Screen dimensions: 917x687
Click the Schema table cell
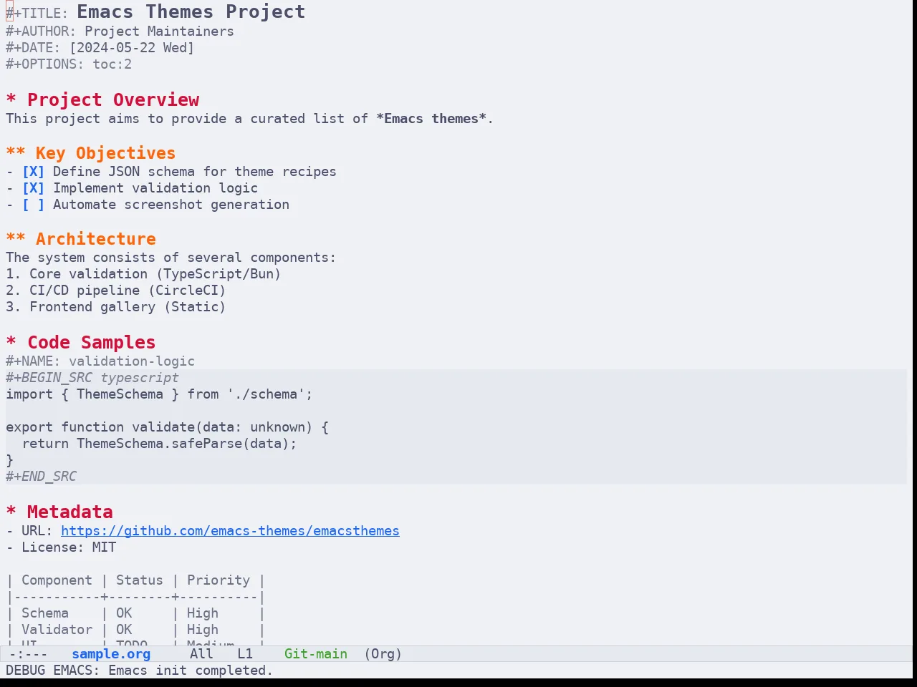click(45, 613)
